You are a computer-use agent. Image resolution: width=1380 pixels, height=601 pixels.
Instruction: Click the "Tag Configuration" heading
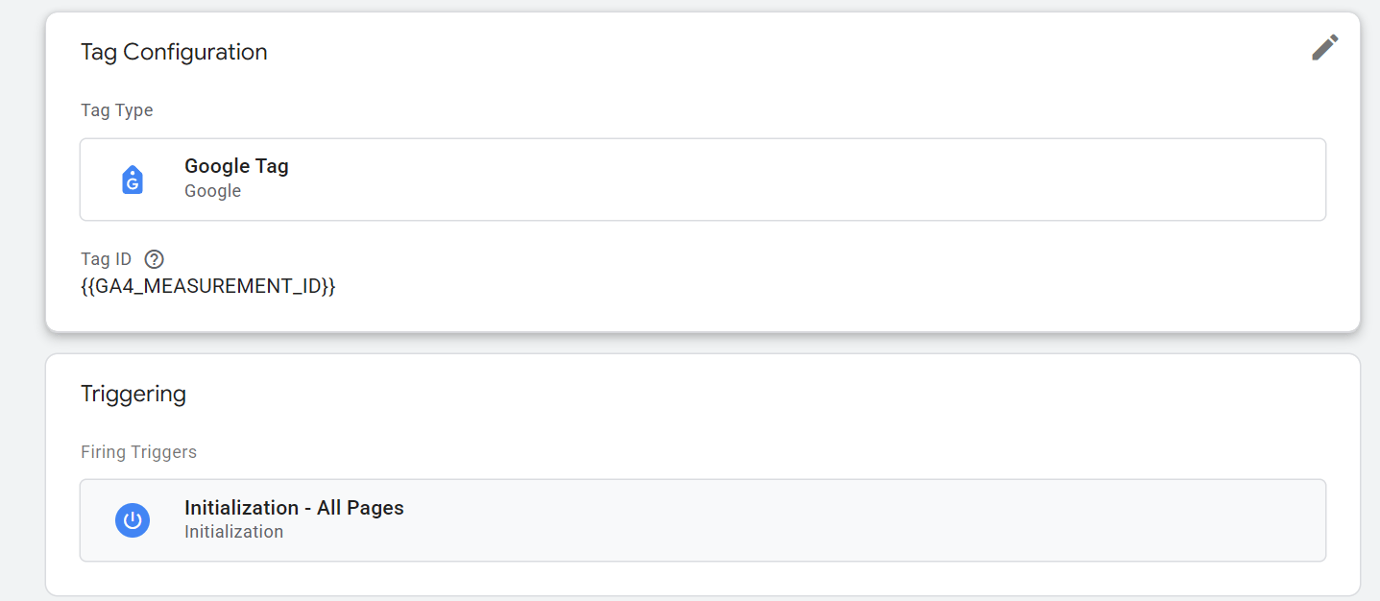click(x=174, y=52)
